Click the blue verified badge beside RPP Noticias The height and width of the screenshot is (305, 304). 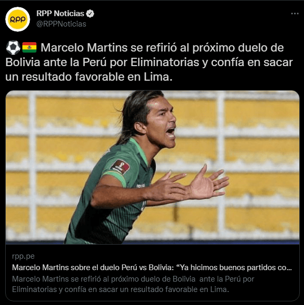tap(90, 14)
